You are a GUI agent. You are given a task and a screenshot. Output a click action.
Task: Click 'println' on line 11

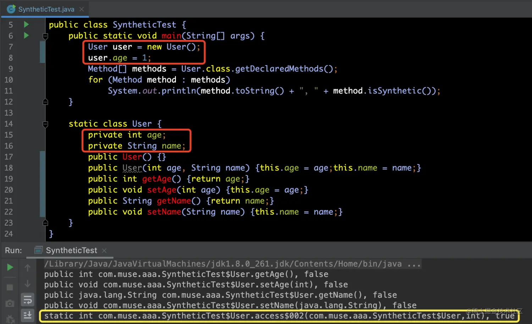pos(179,91)
